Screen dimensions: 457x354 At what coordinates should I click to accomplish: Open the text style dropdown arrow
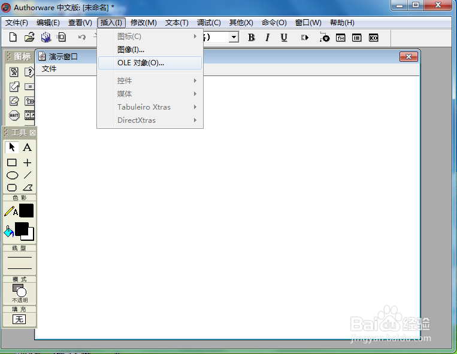234,37
